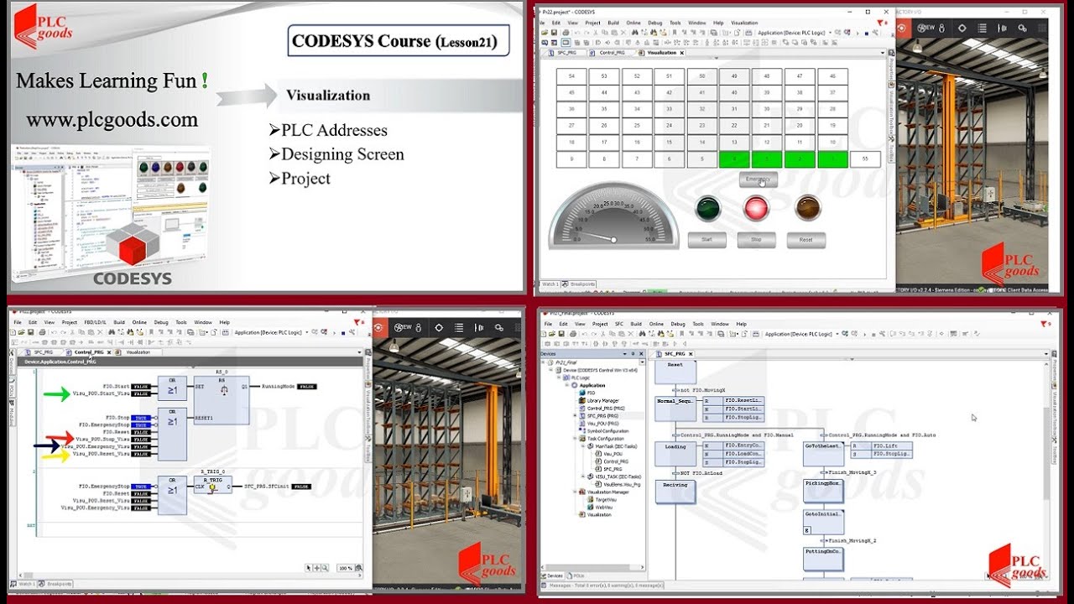Click the Start button below the green lamp

click(706, 240)
